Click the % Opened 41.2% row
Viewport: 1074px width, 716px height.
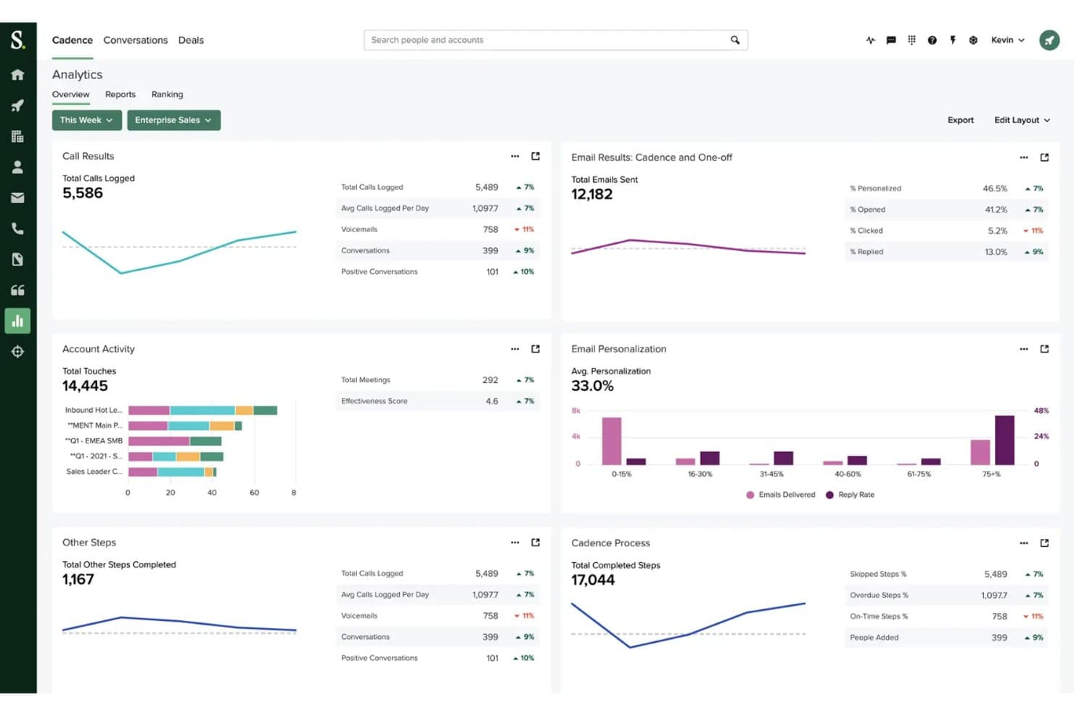pyautogui.click(x=946, y=210)
